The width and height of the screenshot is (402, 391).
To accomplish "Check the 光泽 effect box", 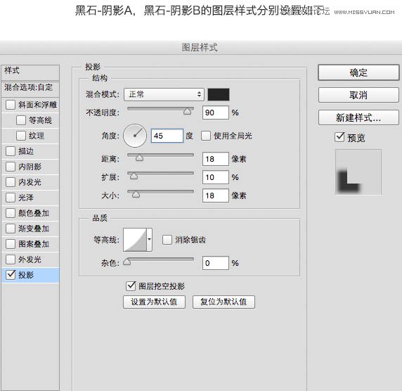I will [11, 198].
